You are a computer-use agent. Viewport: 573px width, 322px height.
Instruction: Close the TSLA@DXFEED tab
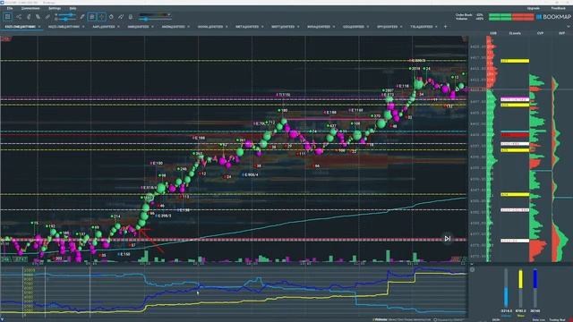436,27
